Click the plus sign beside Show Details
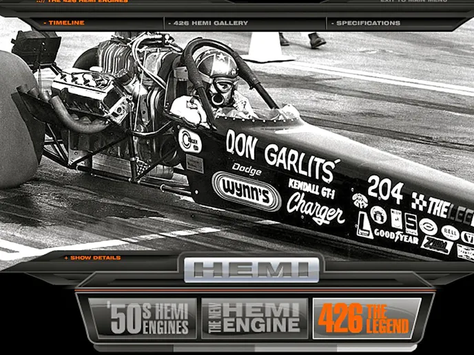474x355 pixels. click(x=66, y=258)
